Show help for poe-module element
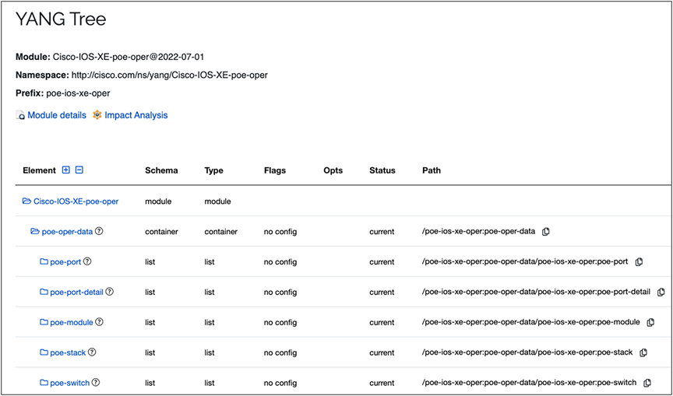Image resolution: width=673 pixels, height=396 pixels. click(99, 321)
